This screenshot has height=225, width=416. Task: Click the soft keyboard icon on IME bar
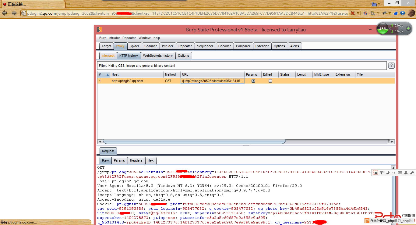tap(400, 173)
